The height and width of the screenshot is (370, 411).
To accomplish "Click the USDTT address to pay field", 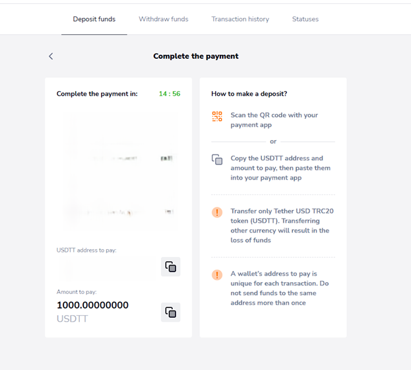I will 106,268.
